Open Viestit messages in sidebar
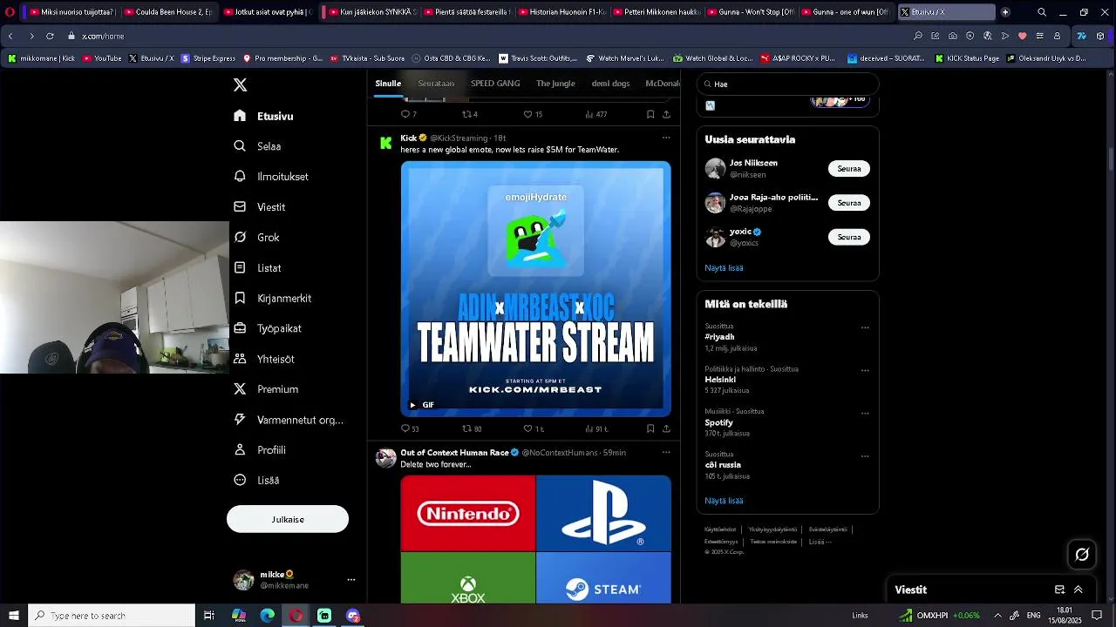 pos(260,207)
